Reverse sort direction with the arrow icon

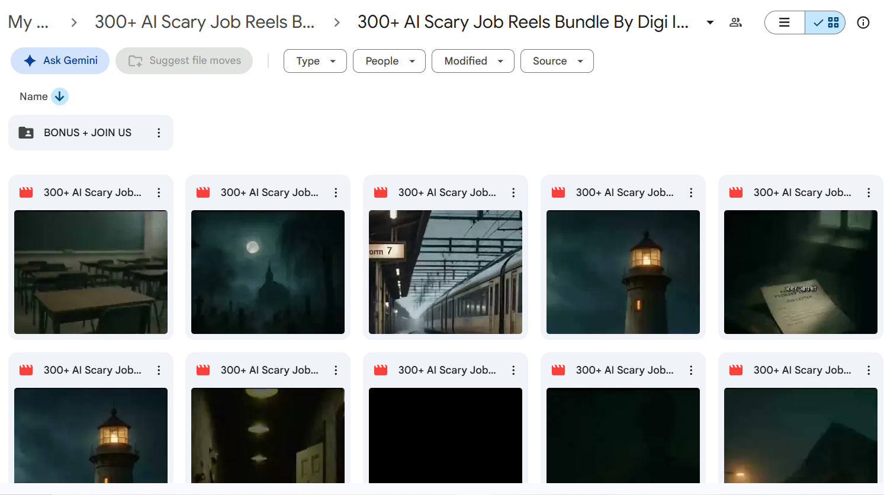coord(60,97)
